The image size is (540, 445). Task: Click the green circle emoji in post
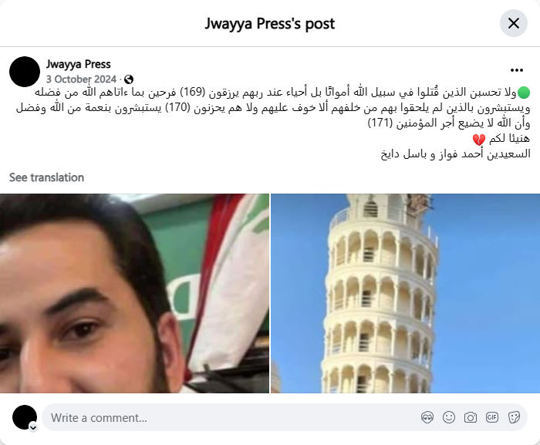pyautogui.click(x=524, y=93)
